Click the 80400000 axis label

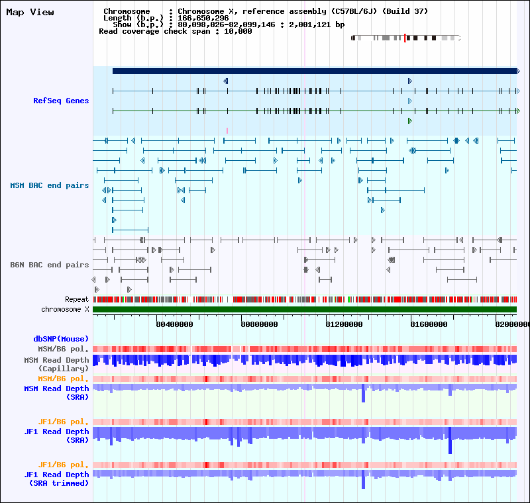tap(174, 324)
